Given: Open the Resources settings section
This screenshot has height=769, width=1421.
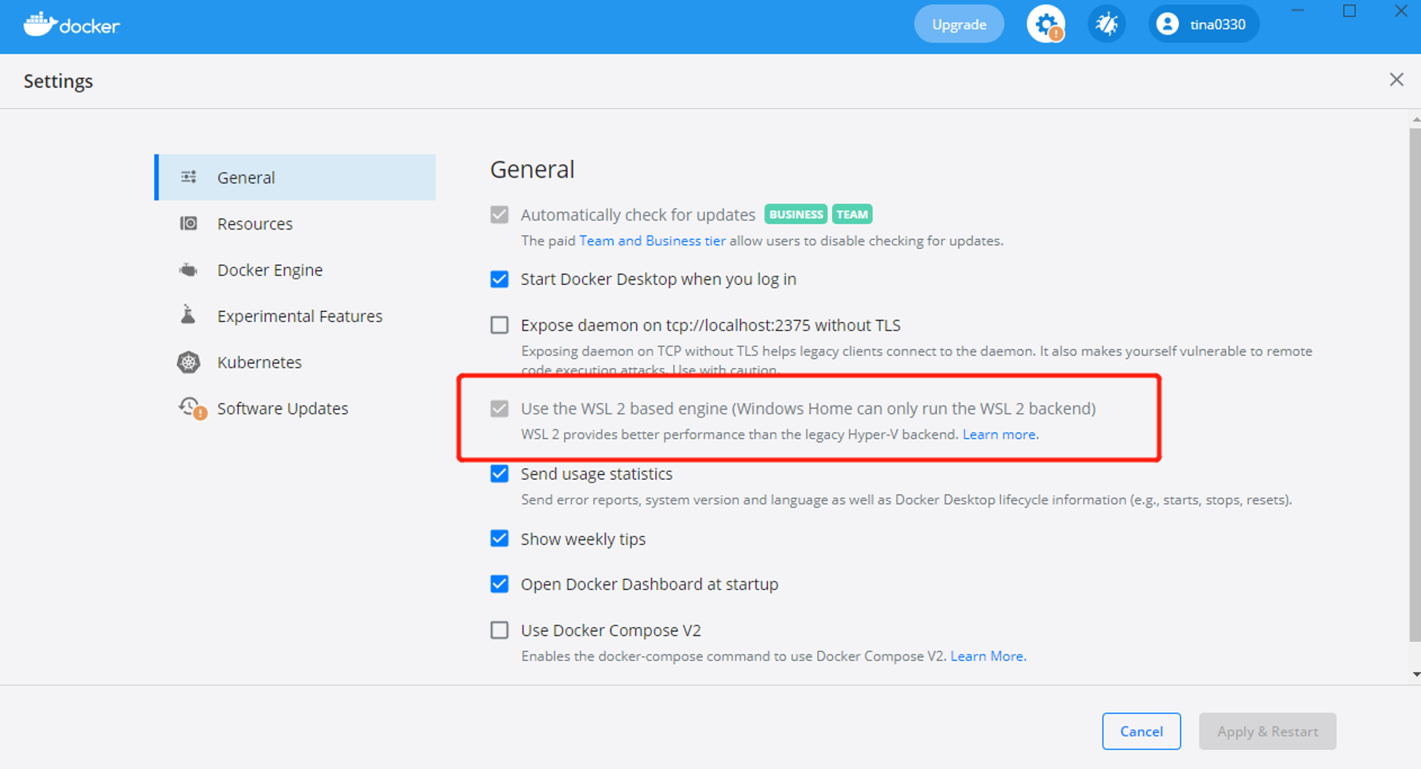Looking at the screenshot, I should pyautogui.click(x=295, y=224).
